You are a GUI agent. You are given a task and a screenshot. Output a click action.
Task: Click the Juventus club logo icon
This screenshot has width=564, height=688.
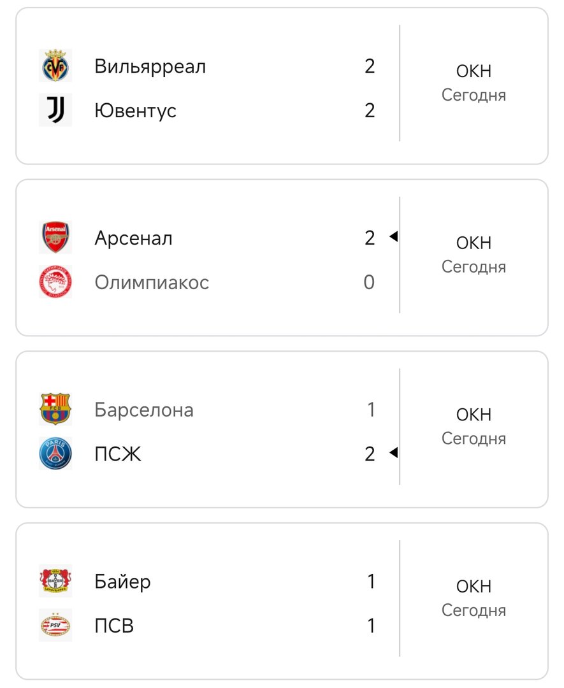[55, 111]
